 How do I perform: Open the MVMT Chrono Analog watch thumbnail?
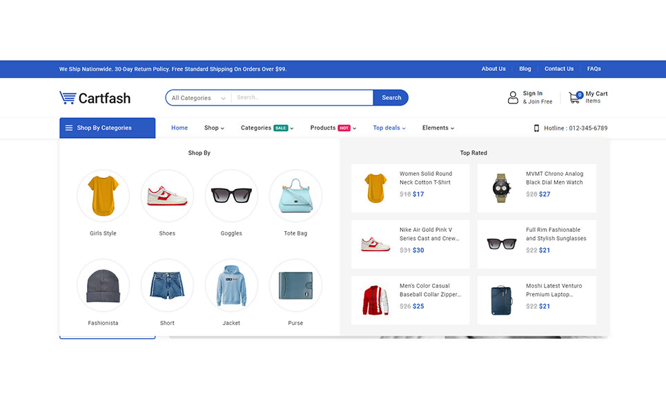(x=502, y=188)
